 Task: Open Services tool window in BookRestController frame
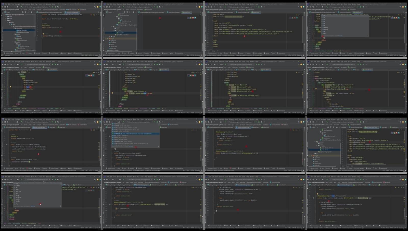pos(63,53)
